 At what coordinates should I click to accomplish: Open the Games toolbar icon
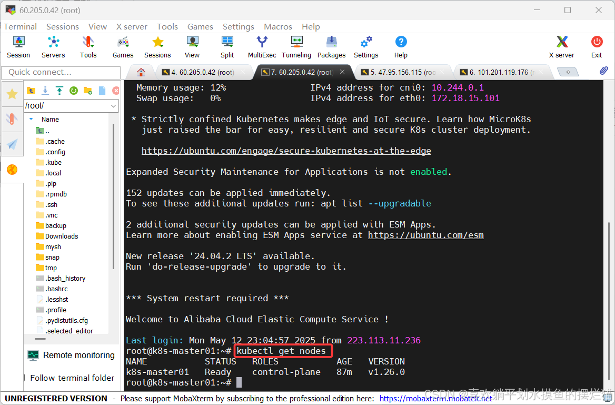(123, 47)
